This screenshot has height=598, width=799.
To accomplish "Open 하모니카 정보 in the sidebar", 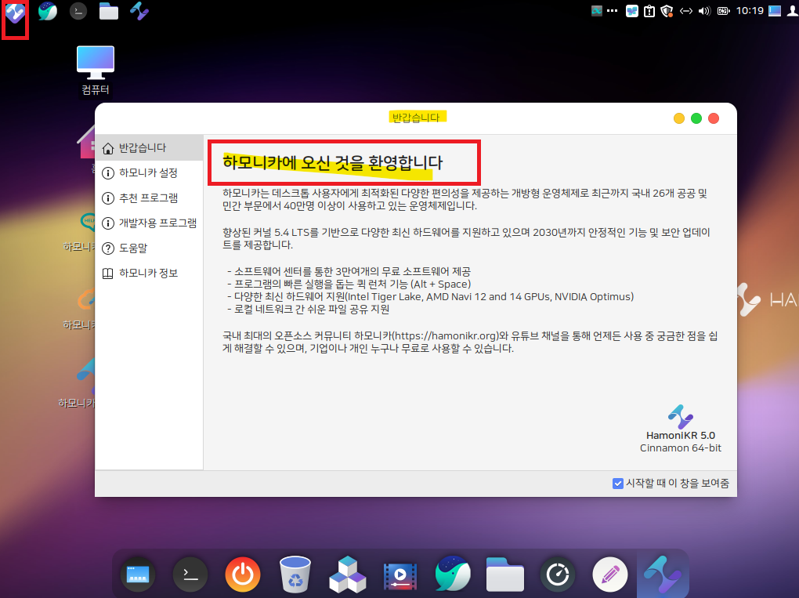I will tap(150, 273).
